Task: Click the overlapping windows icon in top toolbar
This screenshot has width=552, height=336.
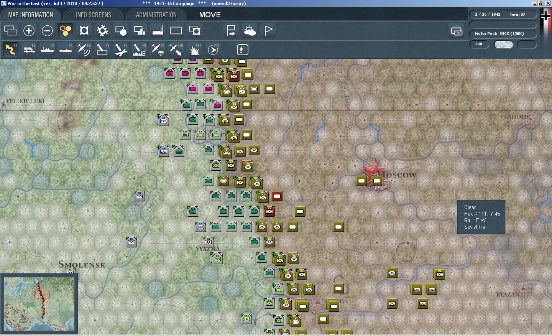Action: click(x=10, y=30)
